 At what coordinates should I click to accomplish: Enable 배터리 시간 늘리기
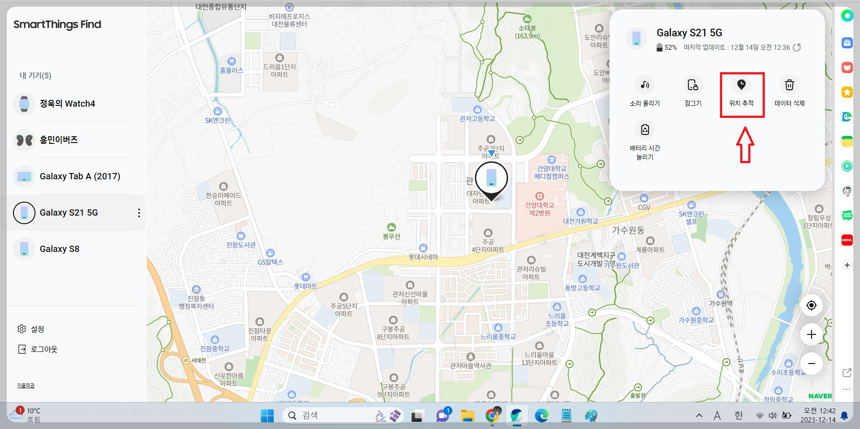[645, 141]
